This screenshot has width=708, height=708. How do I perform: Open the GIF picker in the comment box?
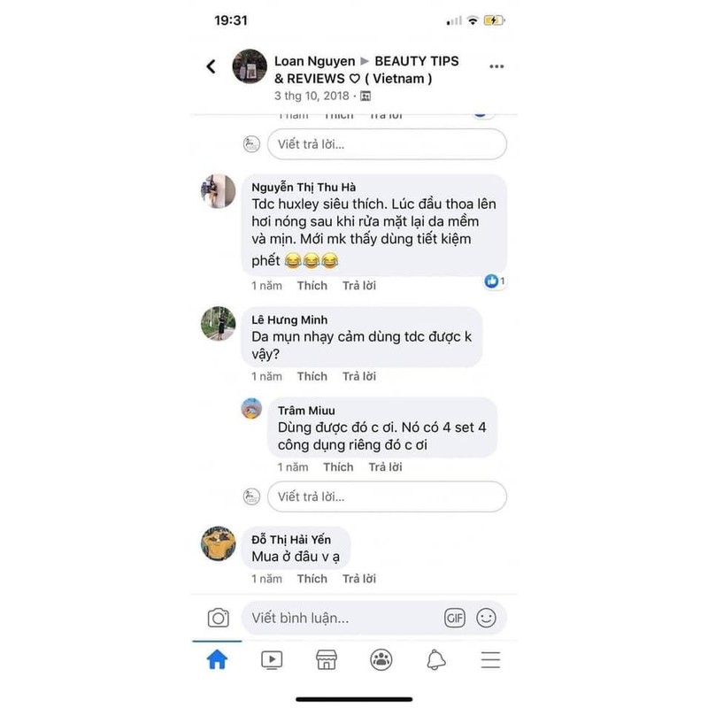tap(454, 618)
